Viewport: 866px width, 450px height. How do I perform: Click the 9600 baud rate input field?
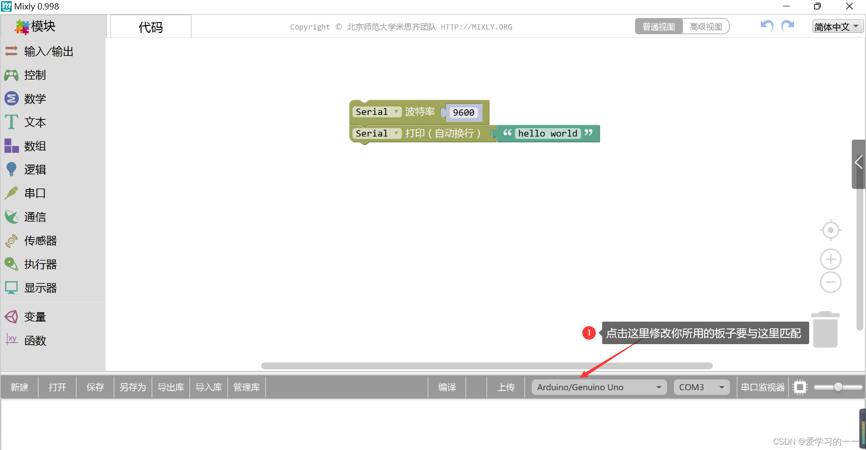[x=464, y=112]
